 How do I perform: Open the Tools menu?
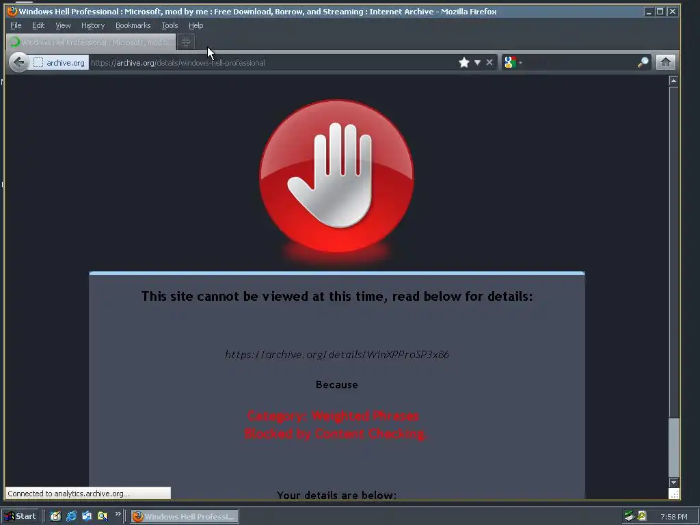[x=170, y=25]
